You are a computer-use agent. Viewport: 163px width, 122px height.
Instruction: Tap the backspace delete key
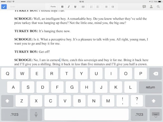[x=156, y=74]
